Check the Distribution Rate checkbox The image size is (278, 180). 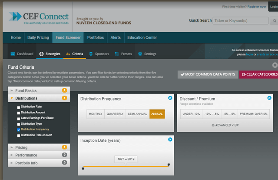point(18,107)
